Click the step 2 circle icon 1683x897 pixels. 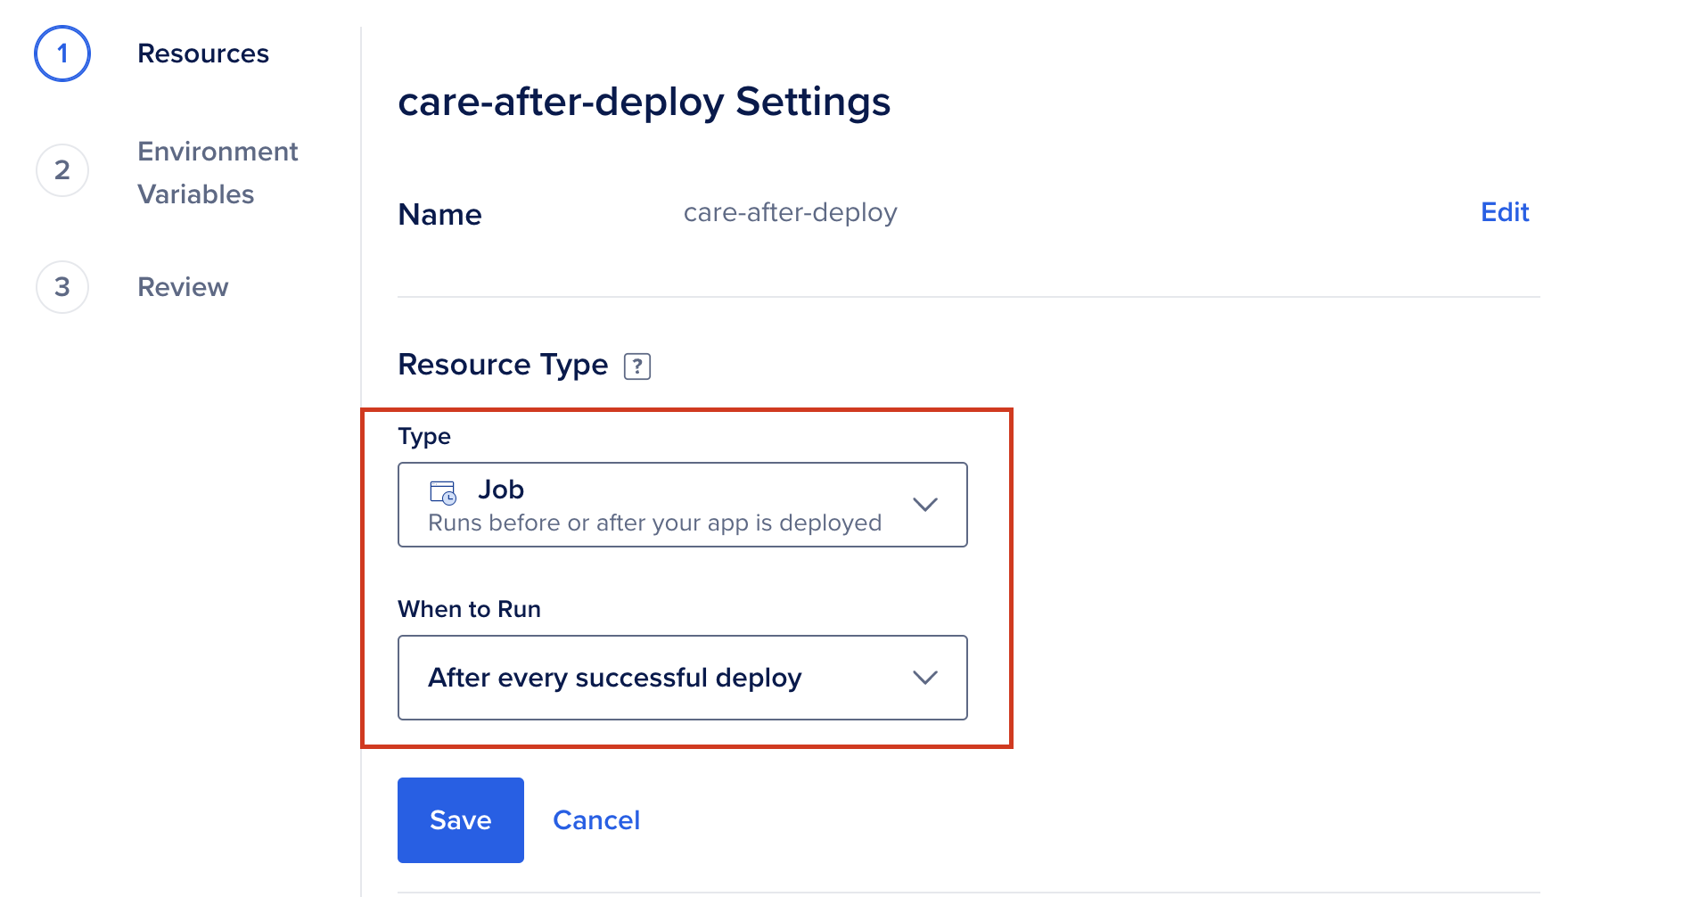62,170
